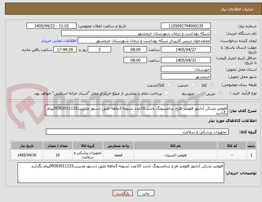Toggle the Islamic treasury payment checkbox
This screenshot has height=202, width=262.
(x=167, y=93)
